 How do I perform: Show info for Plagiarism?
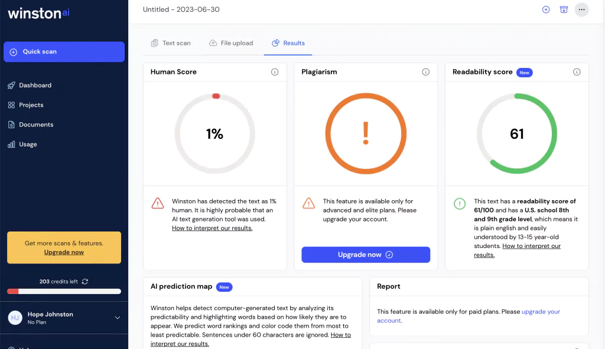click(x=425, y=72)
